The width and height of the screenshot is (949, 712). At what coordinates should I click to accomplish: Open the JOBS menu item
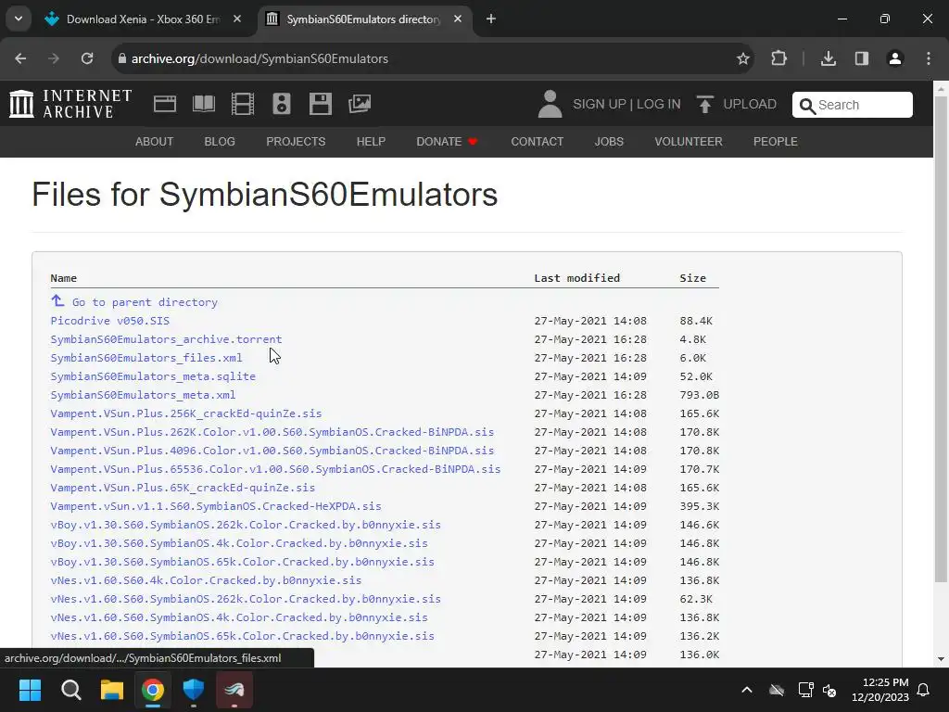click(x=609, y=142)
